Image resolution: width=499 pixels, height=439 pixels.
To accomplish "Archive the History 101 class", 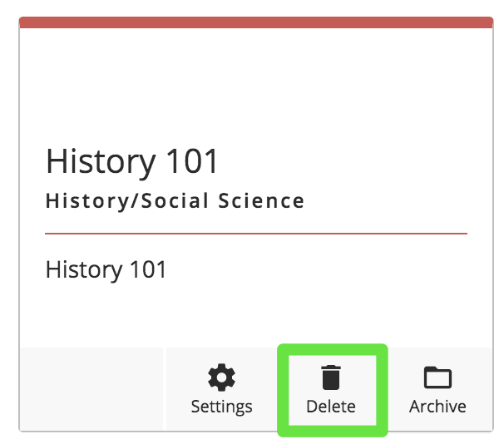I will point(437,391).
